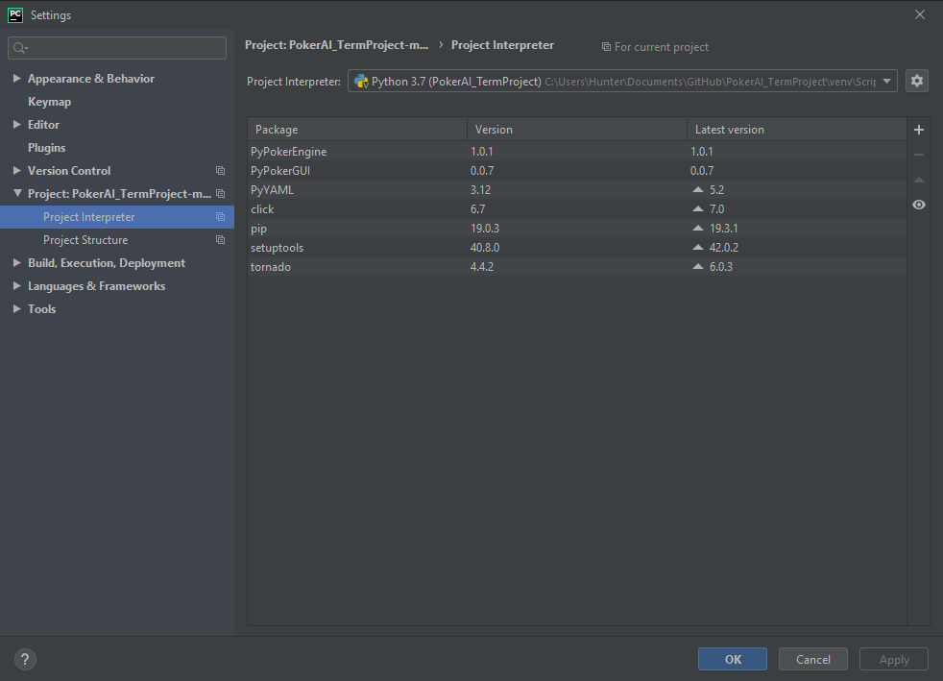Click the upgrade package arrow icon
943x681 pixels.
click(x=918, y=180)
